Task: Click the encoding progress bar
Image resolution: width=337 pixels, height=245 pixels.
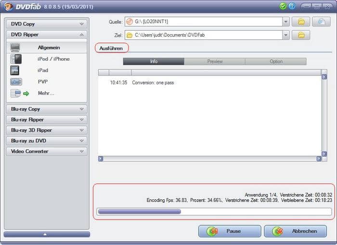Action: click(214, 211)
